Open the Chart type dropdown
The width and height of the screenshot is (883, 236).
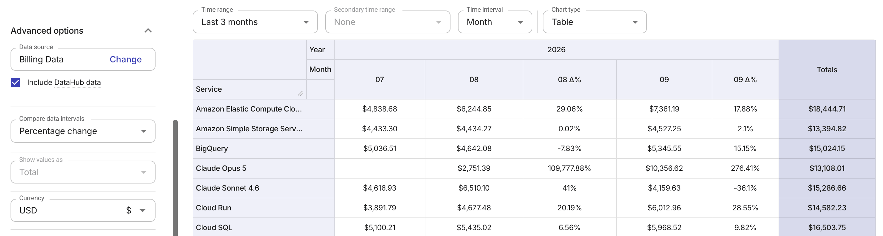tap(595, 22)
